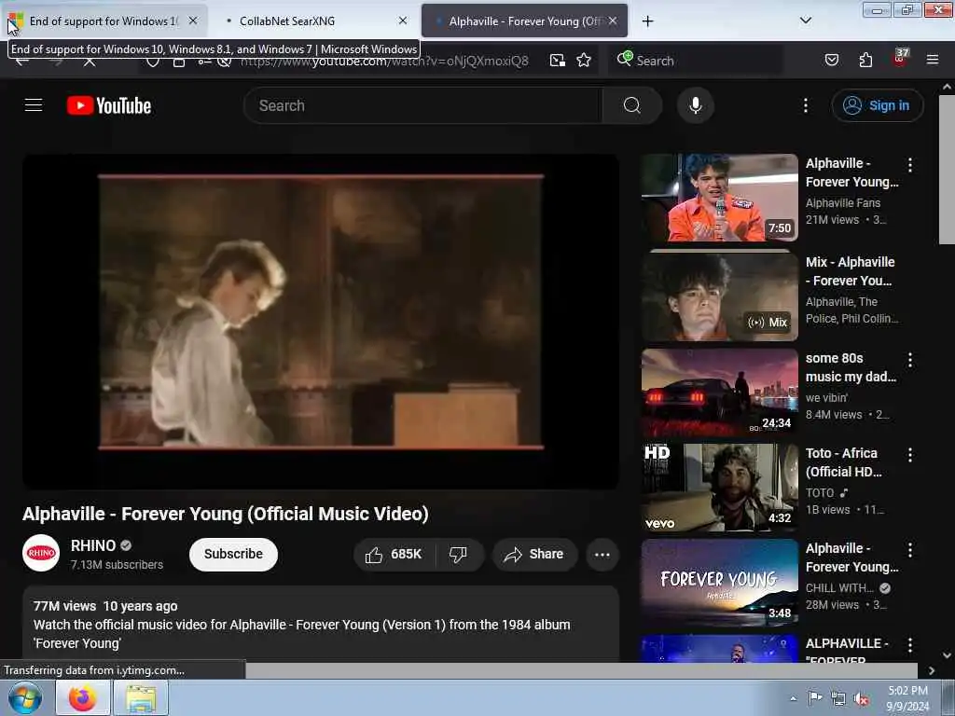Click the picture-in-picture icon in address bar
The image size is (955, 716).
pos(558,61)
